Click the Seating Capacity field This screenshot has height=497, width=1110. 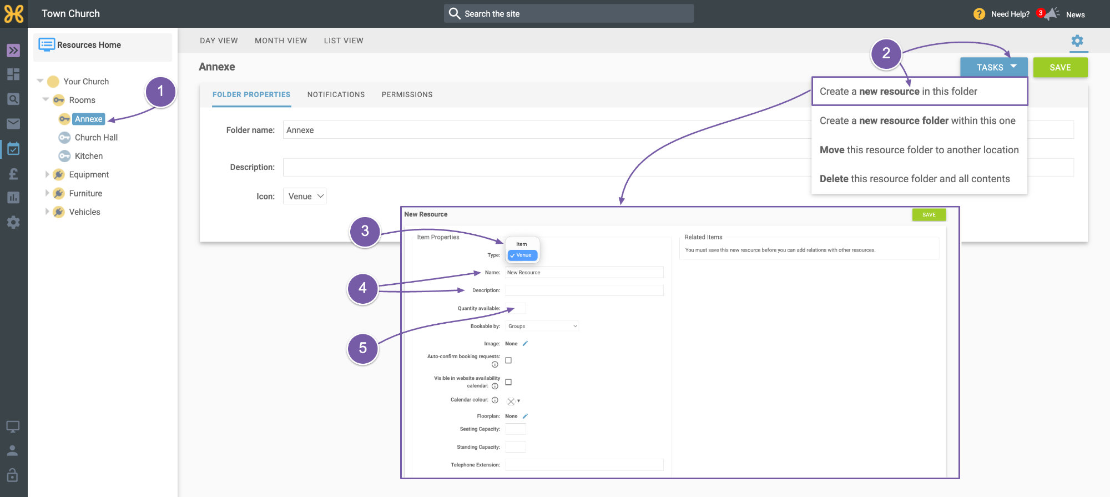pos(515,429)
